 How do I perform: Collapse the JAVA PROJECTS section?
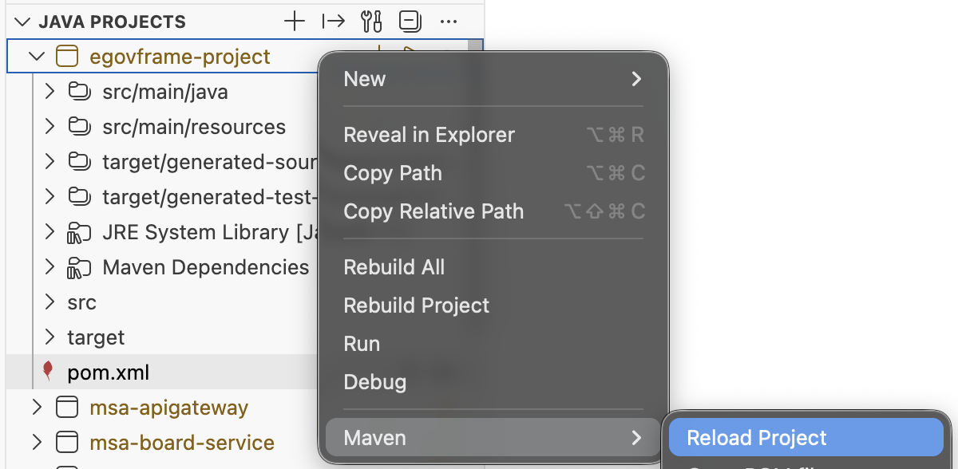tap(24, 22)
